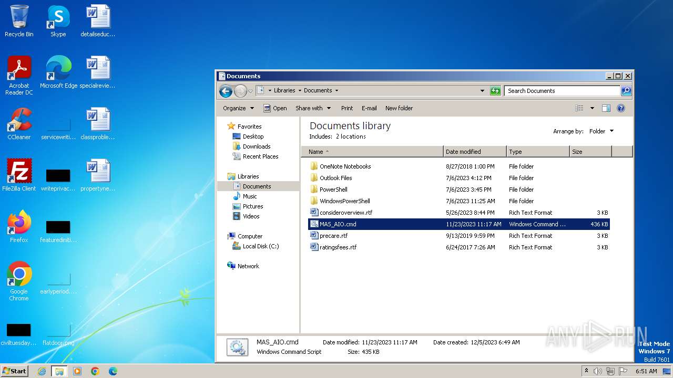The height and width of the screenshot is (378, 673).
Task: Launch FileZilla Client shortcut
Action: click(x=19, y=175)
